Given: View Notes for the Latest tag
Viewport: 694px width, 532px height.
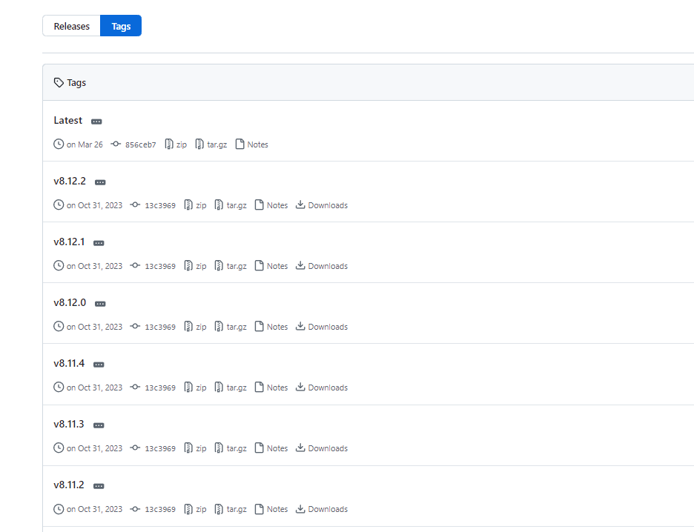Looking at the screenshot, I should pyautogui.click(x=257, y=144).
